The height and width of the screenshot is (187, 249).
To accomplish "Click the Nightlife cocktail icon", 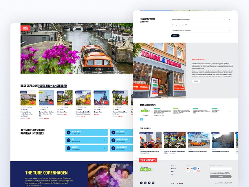I will point(68,148).
